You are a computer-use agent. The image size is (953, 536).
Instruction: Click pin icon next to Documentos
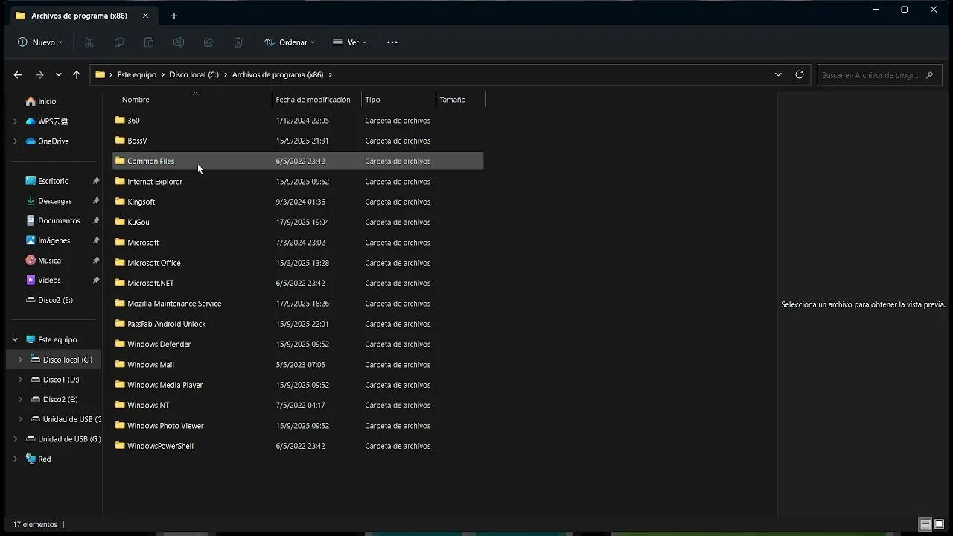pos(96,221)
